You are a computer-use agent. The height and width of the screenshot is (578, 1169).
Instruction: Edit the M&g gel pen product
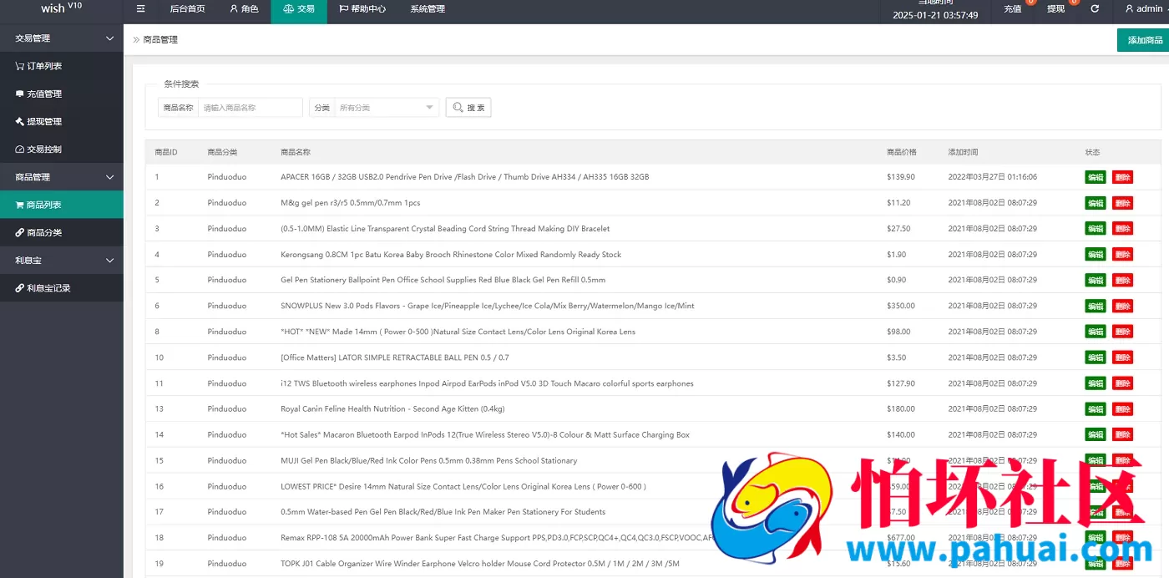pyautogui.click(x=1096, y=203)
